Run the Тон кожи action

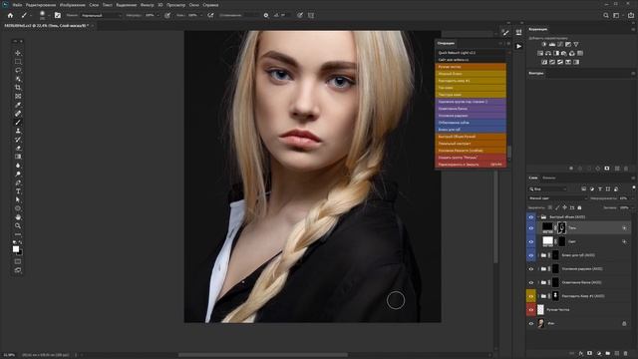(471, 88)
